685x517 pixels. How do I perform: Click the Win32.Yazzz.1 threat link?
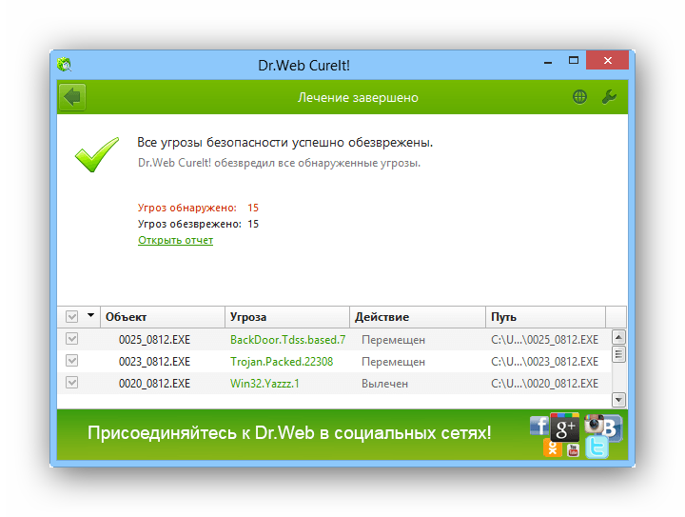264,384
